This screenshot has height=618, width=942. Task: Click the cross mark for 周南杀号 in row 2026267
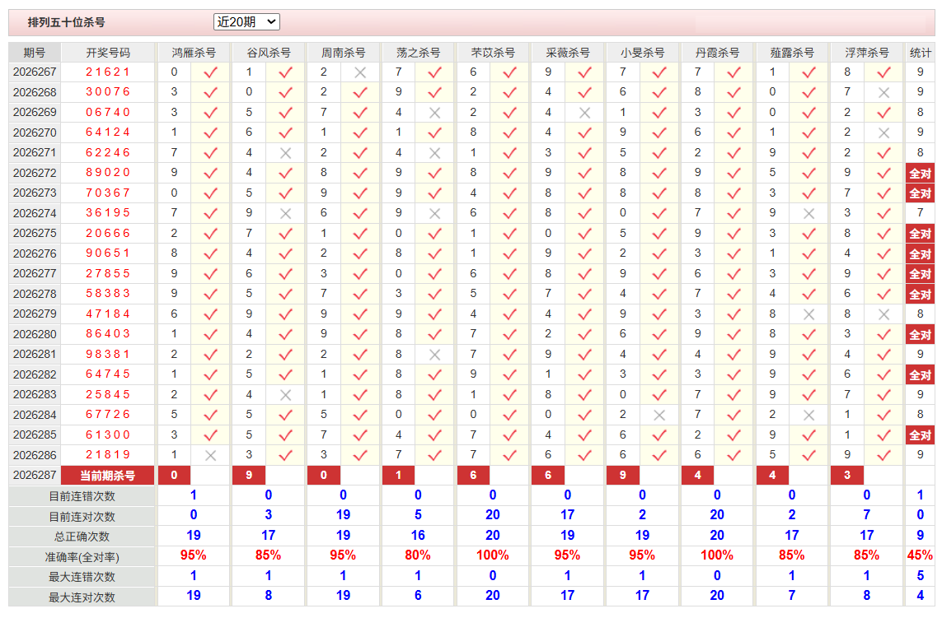click(360, 72)
